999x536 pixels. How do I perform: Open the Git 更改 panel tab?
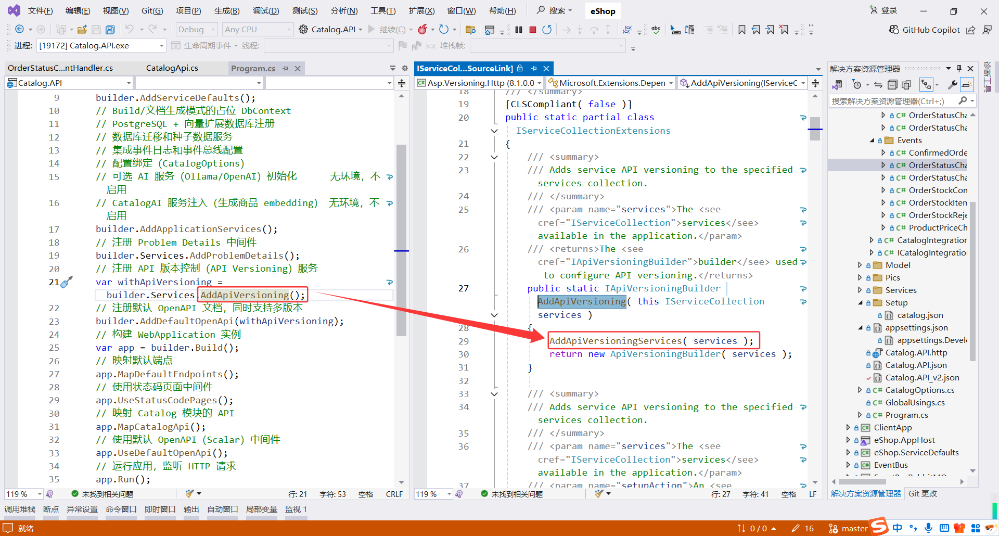923,493
